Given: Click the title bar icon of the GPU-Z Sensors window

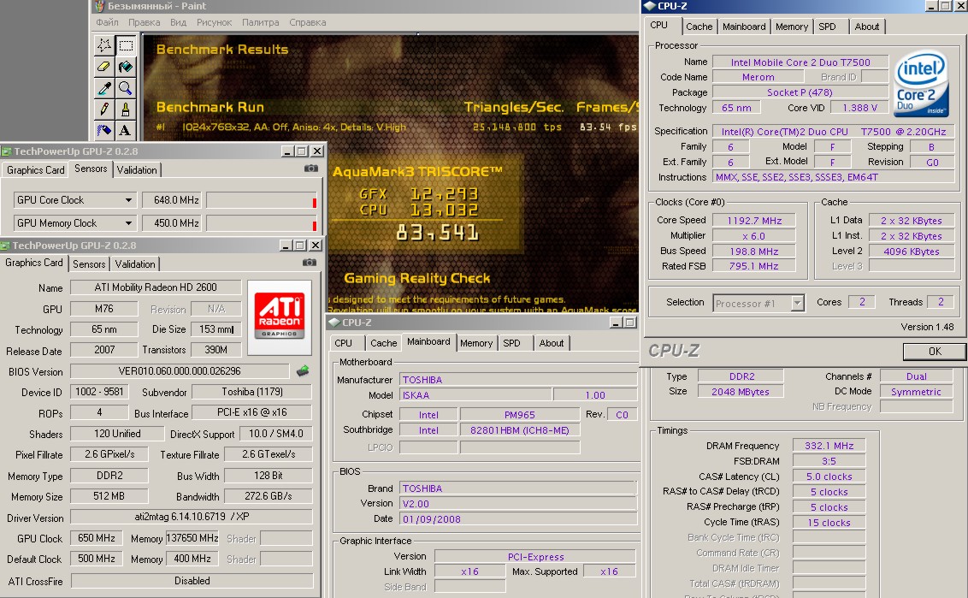Looking at the screenshot, I should 6,151.
